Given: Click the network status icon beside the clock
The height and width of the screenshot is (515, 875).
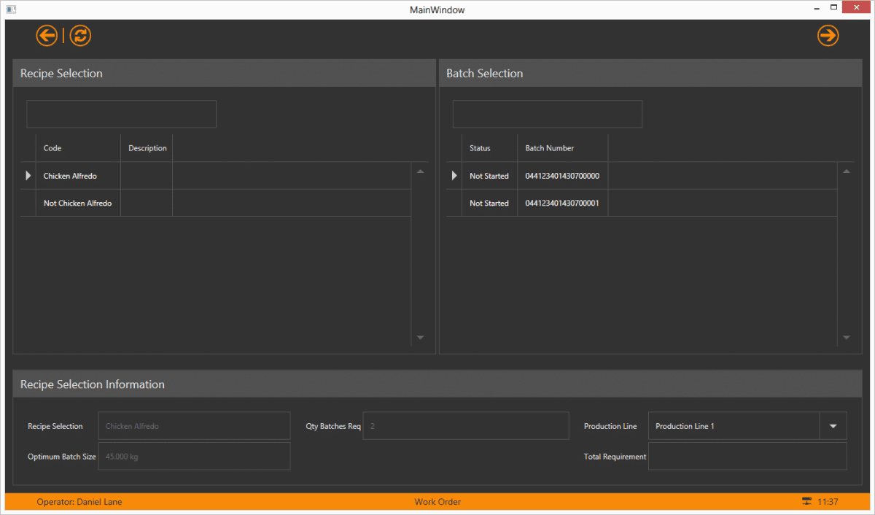Looking at the screenshot, I should pos(806,502).
